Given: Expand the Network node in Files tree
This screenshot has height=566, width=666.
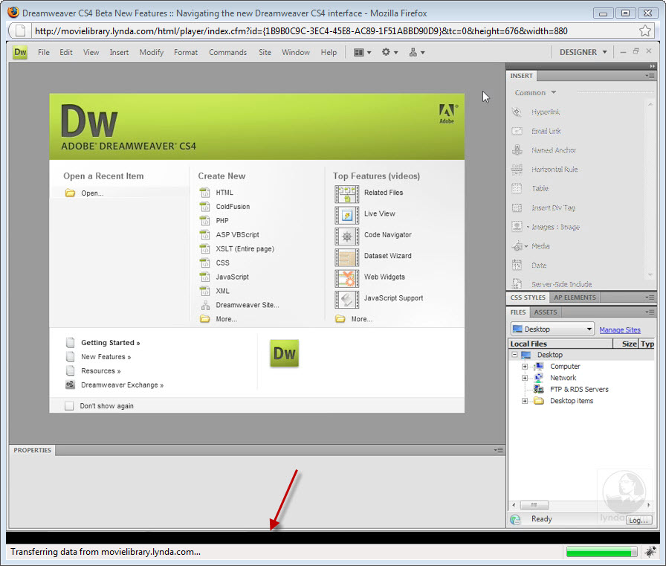Looking at the screenshot, I should coord(525,378).
